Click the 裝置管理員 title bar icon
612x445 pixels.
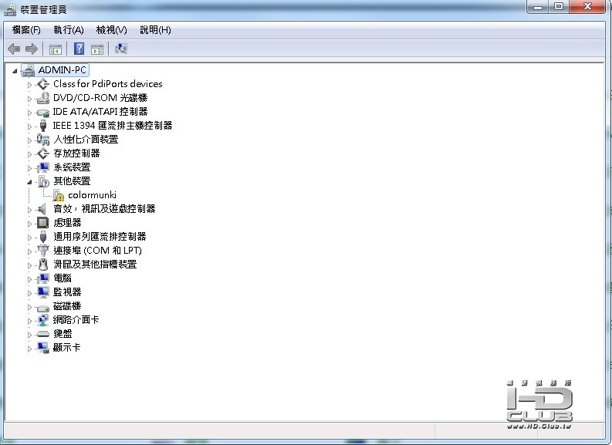pyautogui.click(x=10, y=10)
